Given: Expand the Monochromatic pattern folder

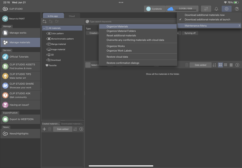Looking at the screenshot, I should pyautogui.click(x=46, y=39).
